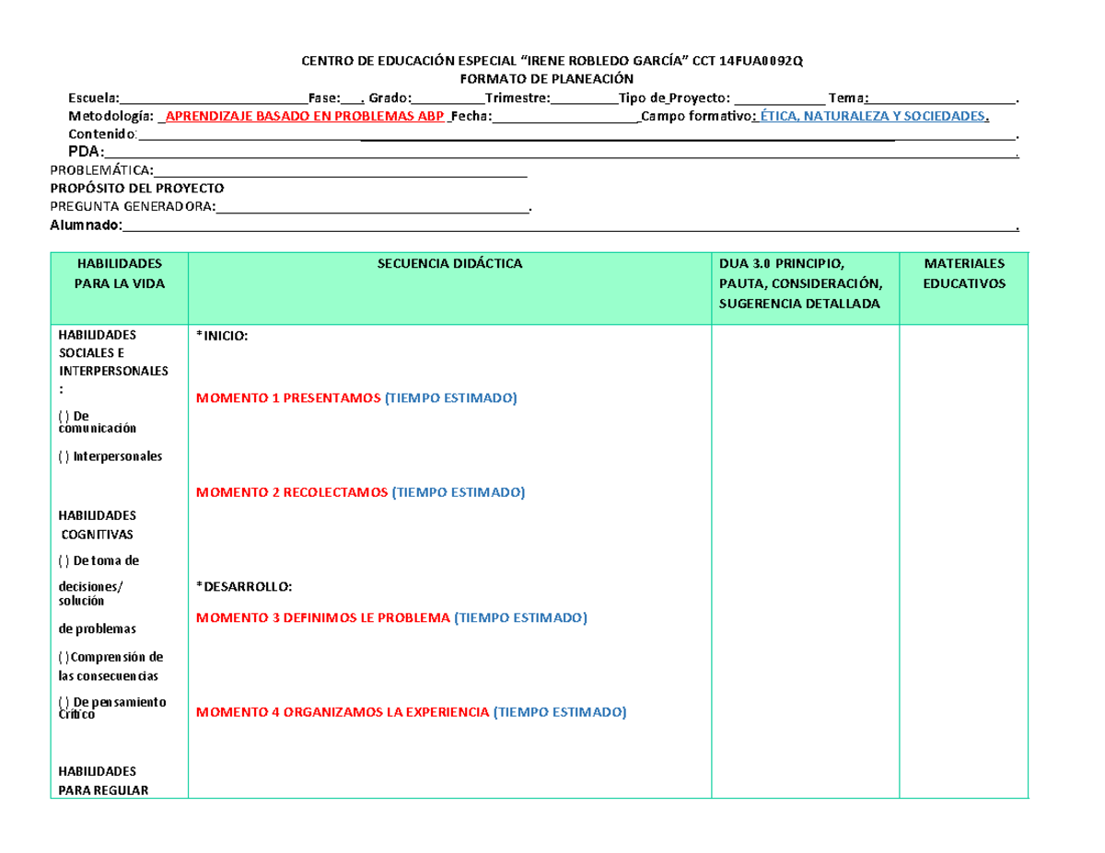Screen dimensions: 1105x853
Task: Click the blank after "Fase:"
Action: click(x=353, y=98)
